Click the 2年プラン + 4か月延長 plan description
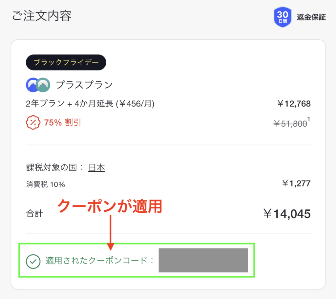 tap(90, 104)
